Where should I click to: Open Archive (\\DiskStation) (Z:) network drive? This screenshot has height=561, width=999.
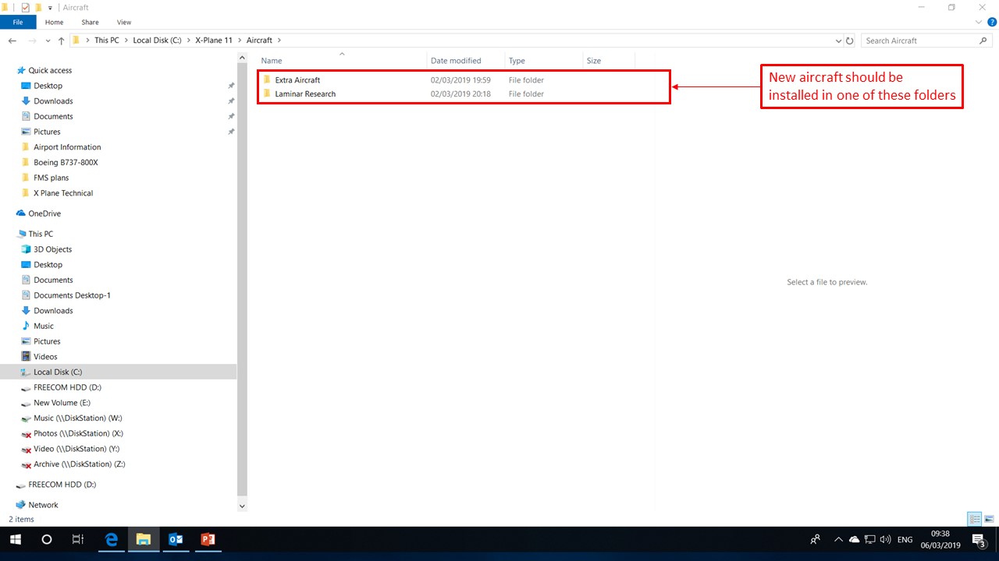point(79,464)
